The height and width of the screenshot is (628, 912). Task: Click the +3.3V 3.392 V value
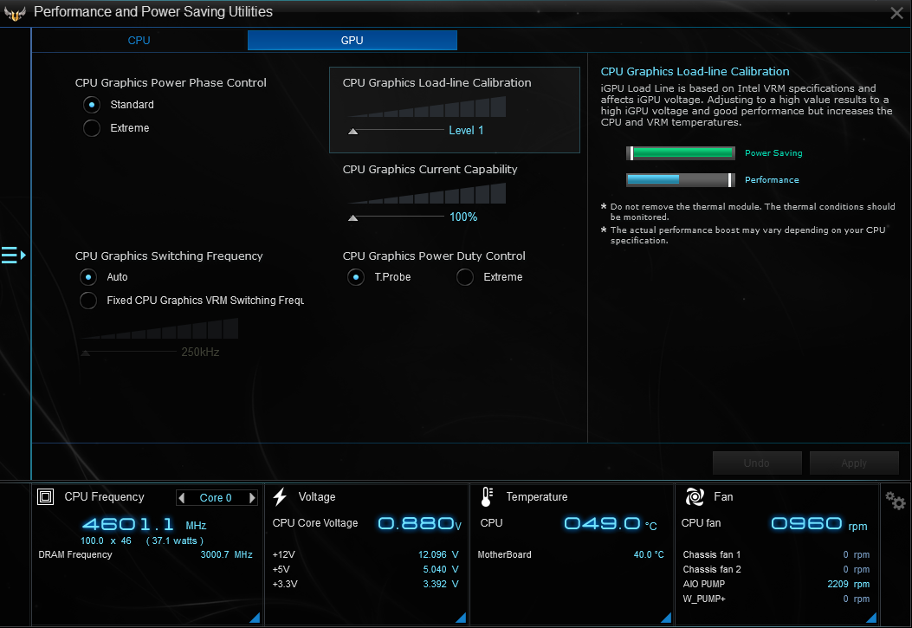pos(441,584)
